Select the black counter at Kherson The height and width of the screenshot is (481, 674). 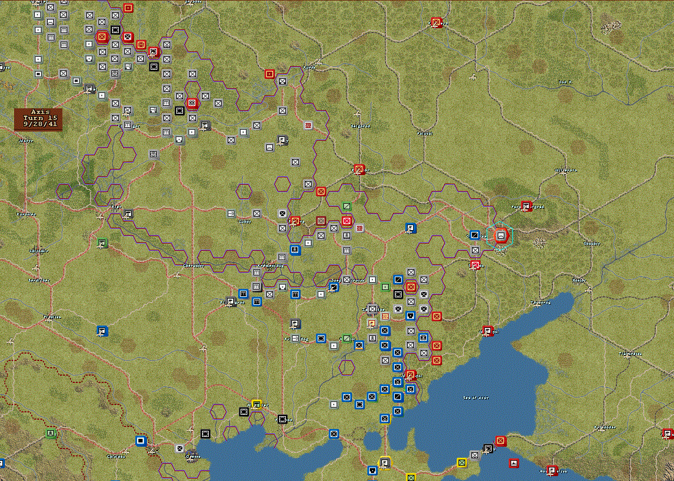point(282,419)
